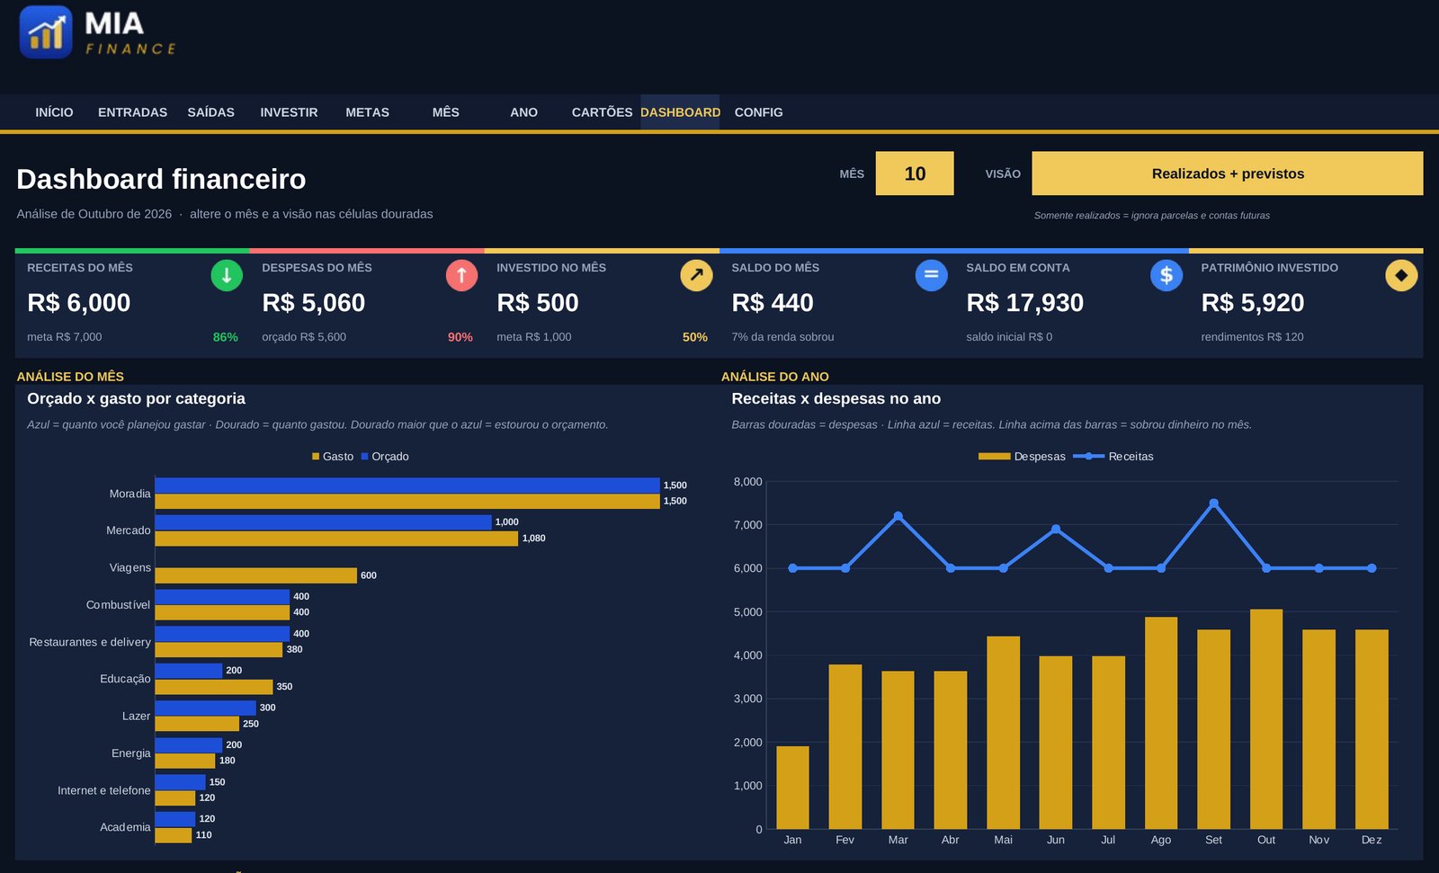Open the Realizados + previstos view selector
This screenshot has width=1439, height=873.
click(1228, 174)
